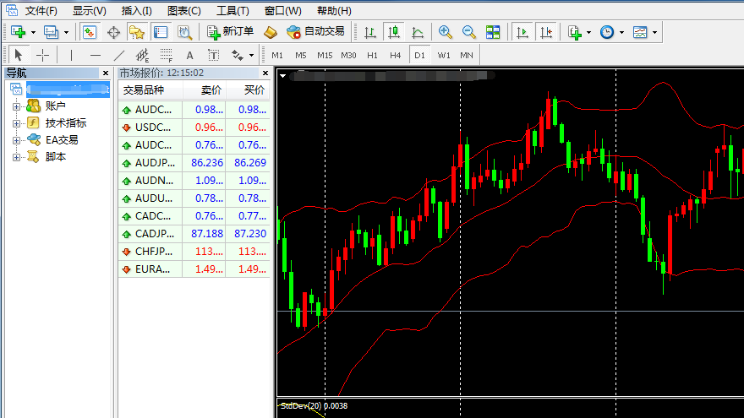The width and height of the screenshot is (744, 418).
Task: Click the tile windows icon
Action: tap(493, 32)
